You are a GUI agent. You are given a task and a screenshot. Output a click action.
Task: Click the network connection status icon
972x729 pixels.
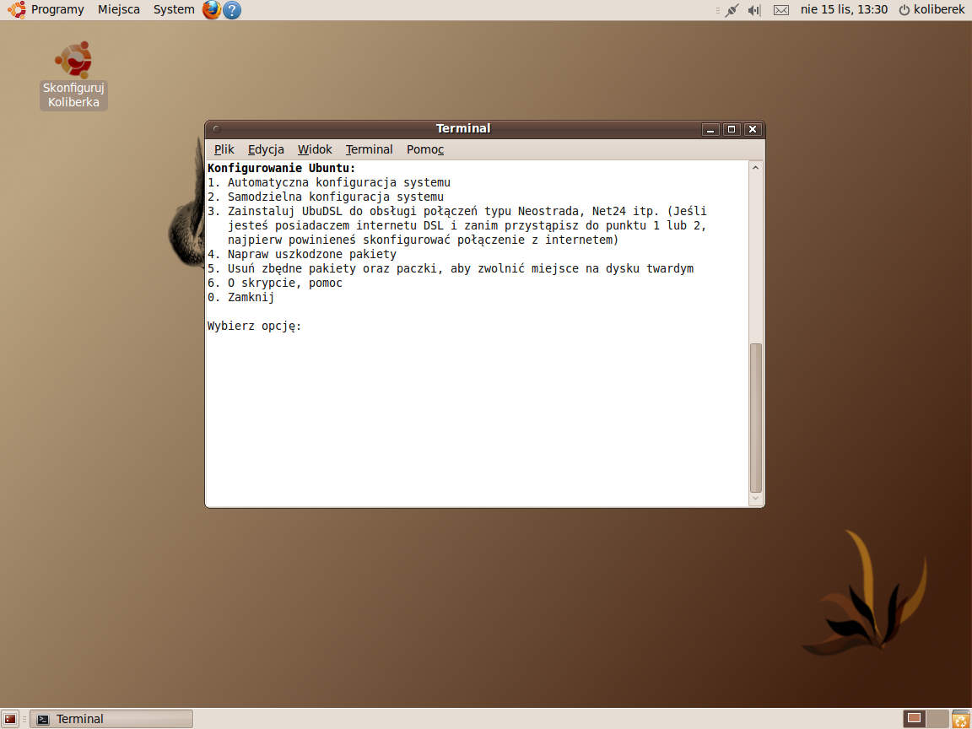tap(732, 10)
